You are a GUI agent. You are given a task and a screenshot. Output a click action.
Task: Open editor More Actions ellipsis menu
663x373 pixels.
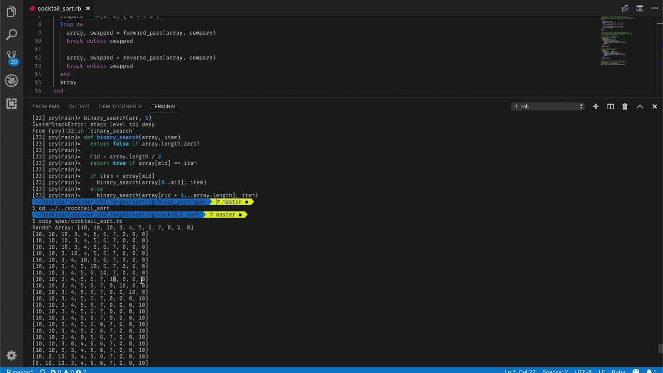coord(655,8)
